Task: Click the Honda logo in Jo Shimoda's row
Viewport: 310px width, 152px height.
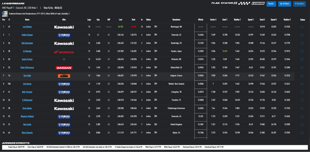Action: pos(64,51)
